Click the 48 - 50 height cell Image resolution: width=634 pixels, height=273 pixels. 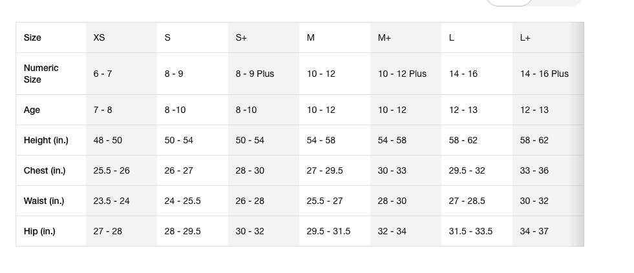coord(108,140)
